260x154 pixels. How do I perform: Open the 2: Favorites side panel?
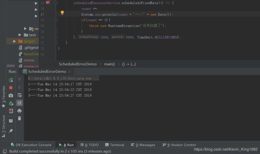point(4,96)
